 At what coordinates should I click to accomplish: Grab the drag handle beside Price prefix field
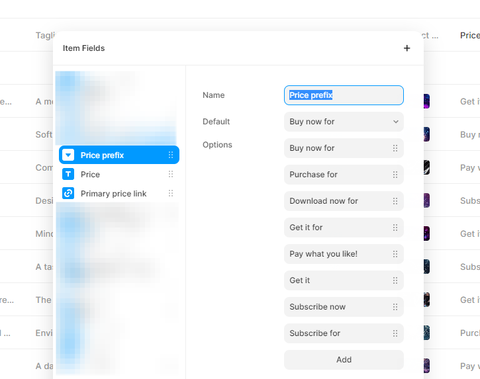(x=171, y=155)
